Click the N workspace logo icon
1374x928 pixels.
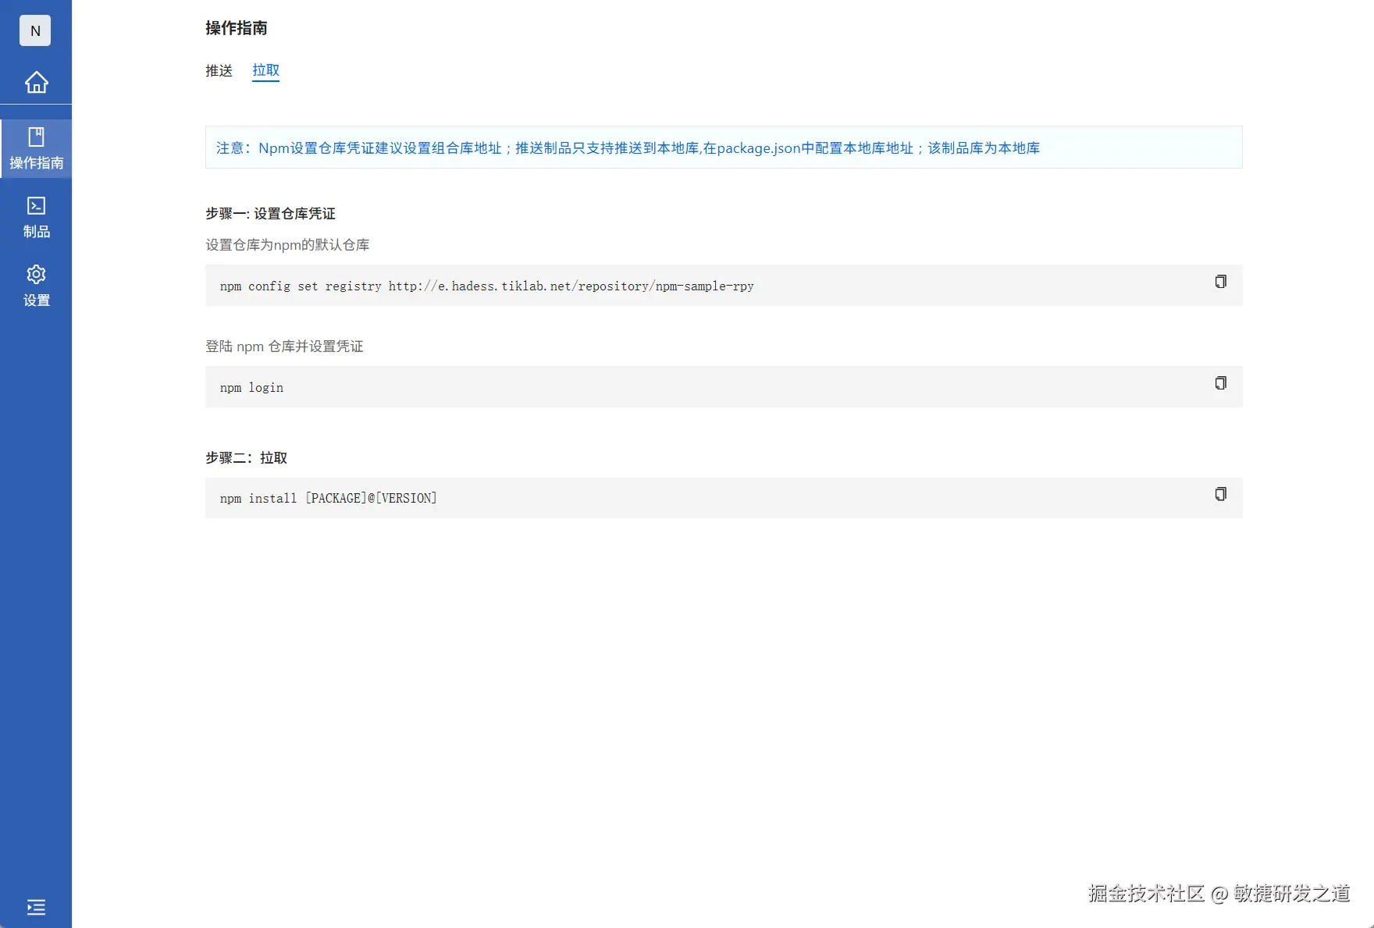pos(34,30)
